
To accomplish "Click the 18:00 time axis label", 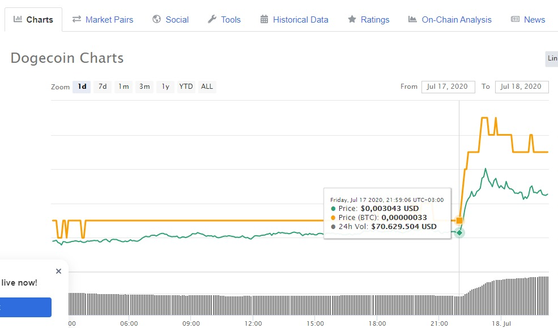I will [377, 323].
